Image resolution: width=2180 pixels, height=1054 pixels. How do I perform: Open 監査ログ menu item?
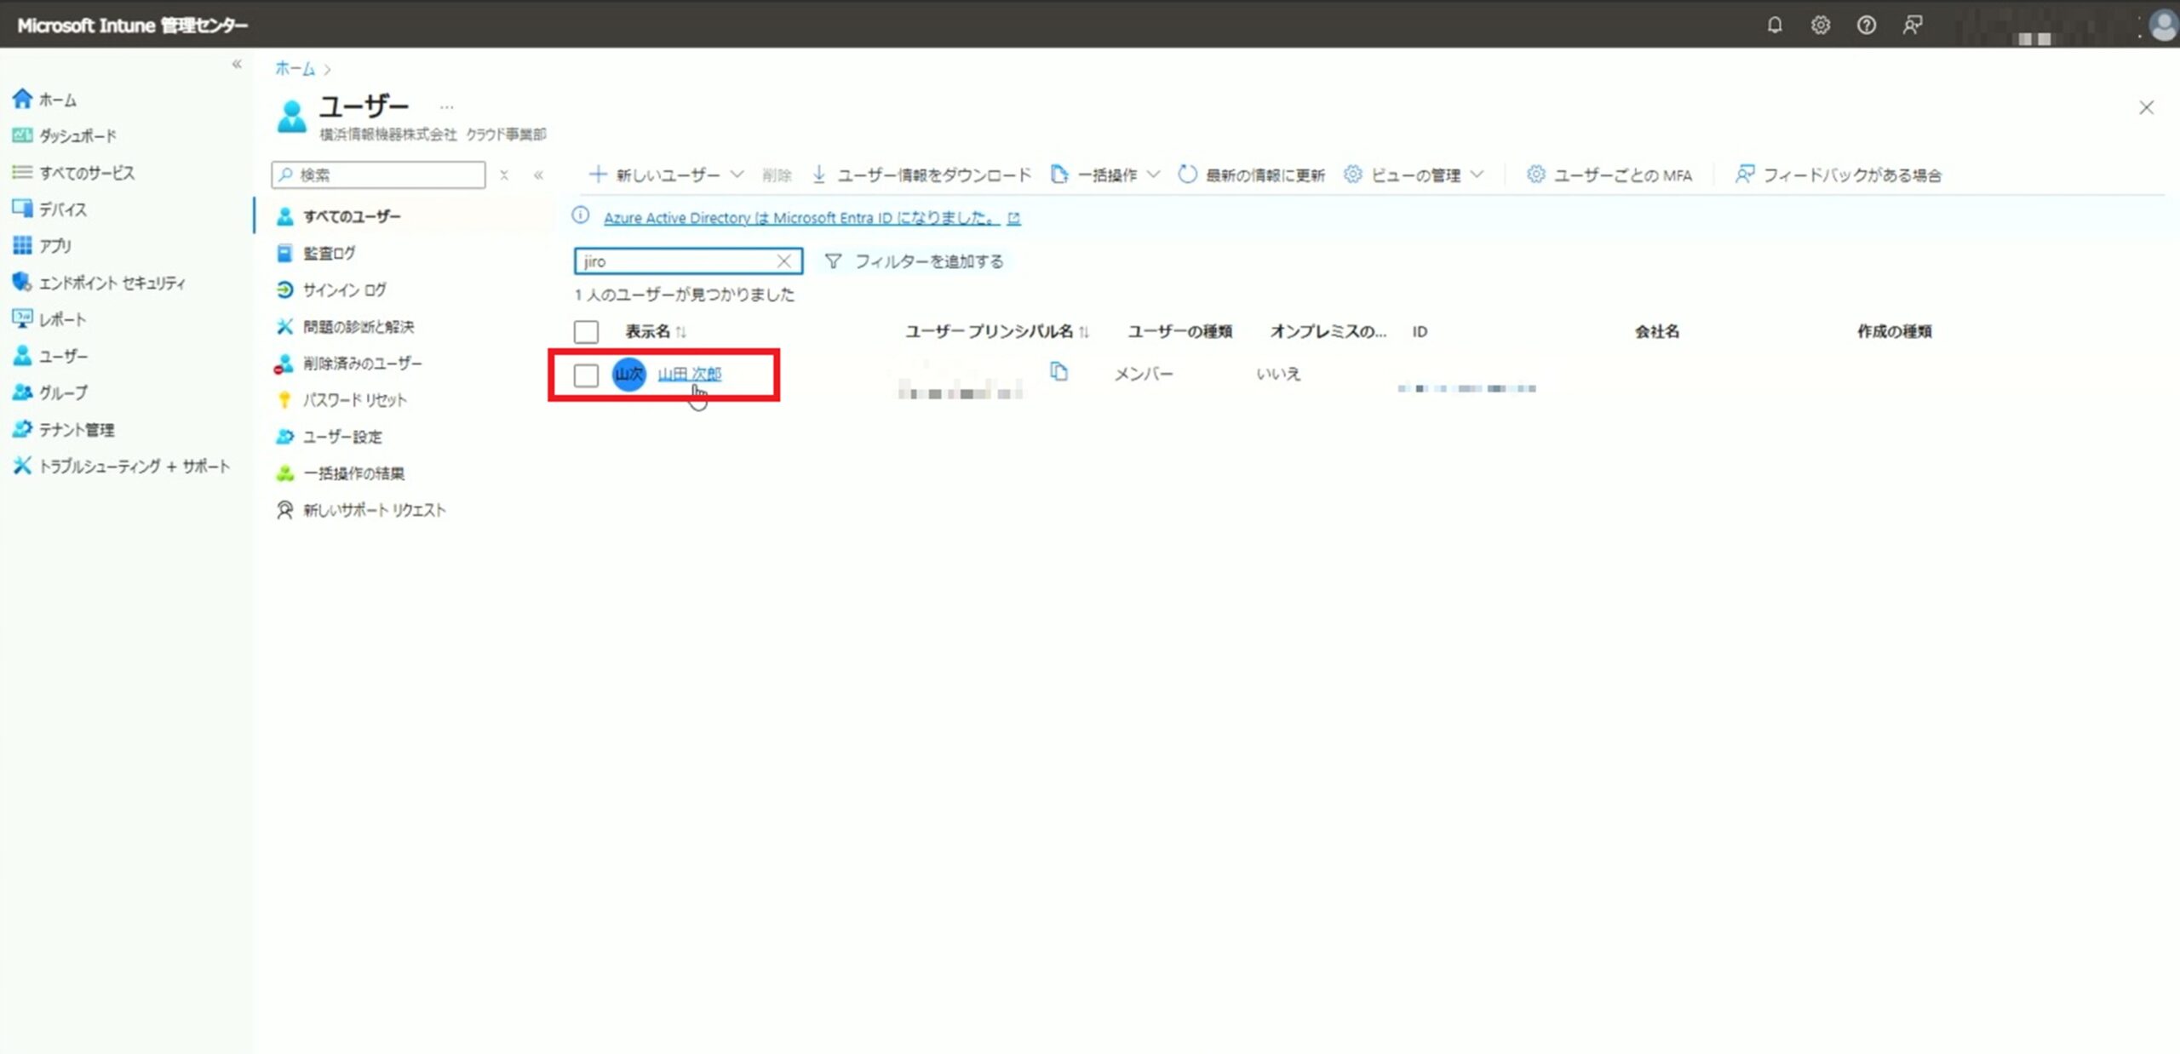point(329,253)
